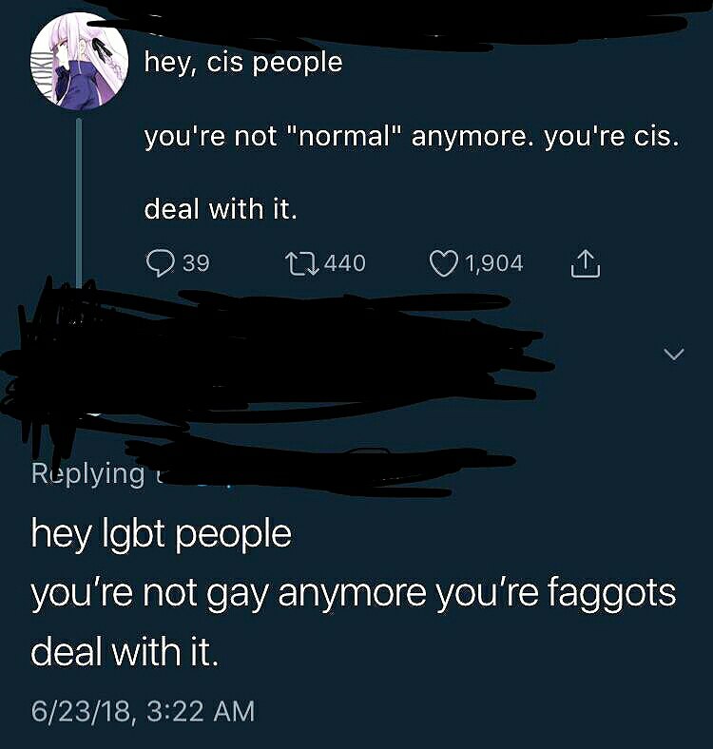Tap the "Replying to" label

point(87,474)
